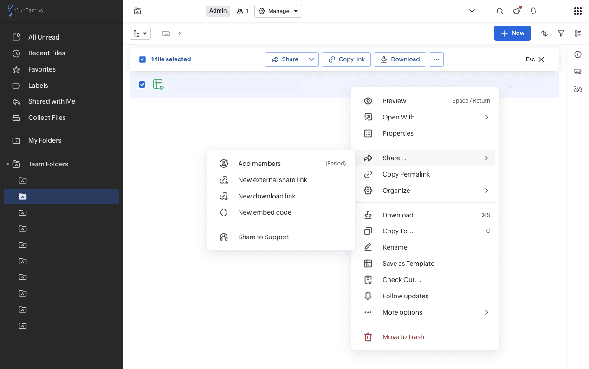This screenshot has height=369, width=589.
Task: Open the apps grid icon
Action: click(578, 11)
